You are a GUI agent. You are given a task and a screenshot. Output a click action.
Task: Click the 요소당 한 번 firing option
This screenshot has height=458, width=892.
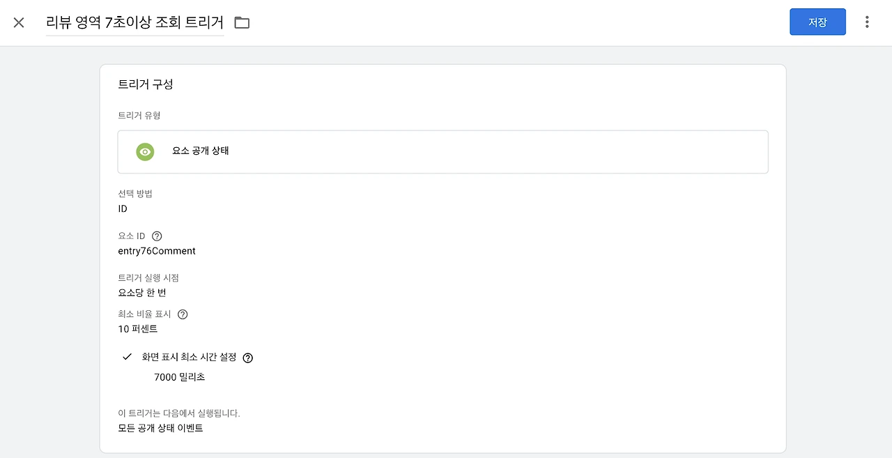coord(142,293)
